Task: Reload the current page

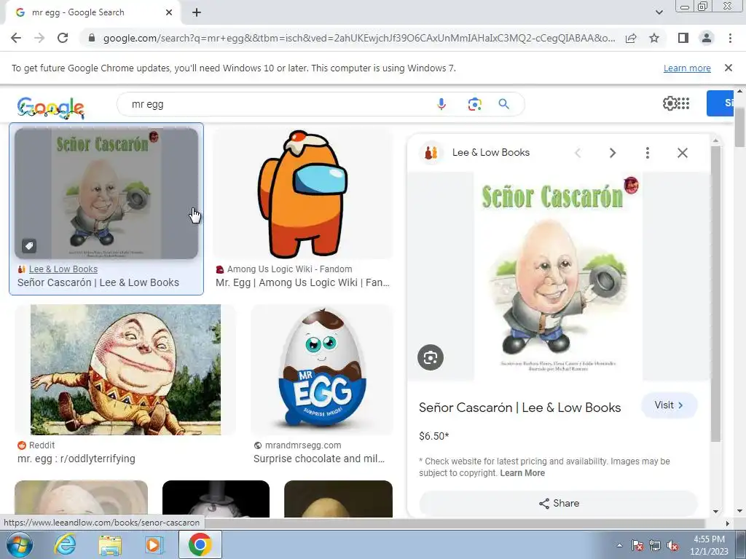Action: (x=63, y=38)
